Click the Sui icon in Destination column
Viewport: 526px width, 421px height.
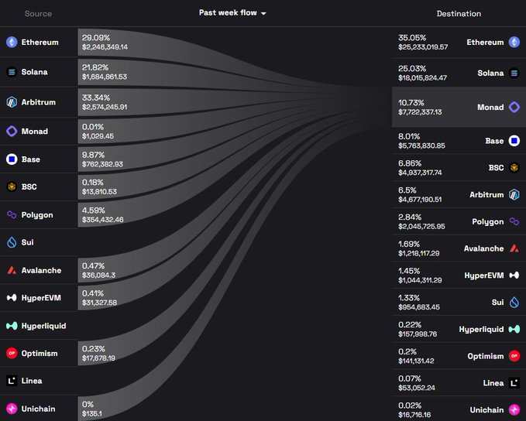click(x=514, y=302)
